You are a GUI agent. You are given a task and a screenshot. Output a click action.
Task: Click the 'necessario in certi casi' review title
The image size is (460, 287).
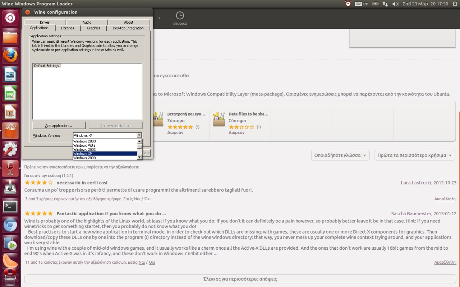(82, 183)
